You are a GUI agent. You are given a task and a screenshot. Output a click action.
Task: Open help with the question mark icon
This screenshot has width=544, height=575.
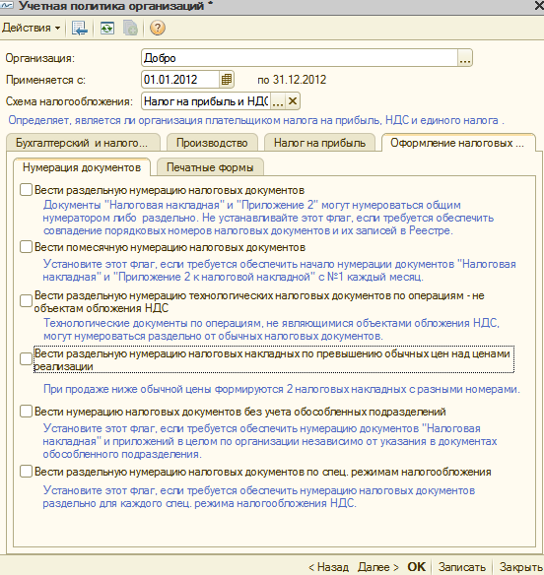(x=158, y=29)
